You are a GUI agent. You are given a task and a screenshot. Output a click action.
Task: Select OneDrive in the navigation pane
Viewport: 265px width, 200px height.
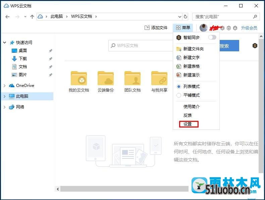click(x=25, y=86)
